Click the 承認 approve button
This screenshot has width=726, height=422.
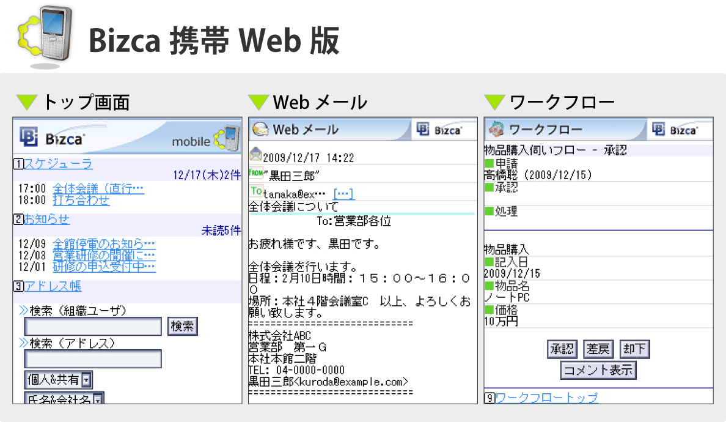(562, 349)
